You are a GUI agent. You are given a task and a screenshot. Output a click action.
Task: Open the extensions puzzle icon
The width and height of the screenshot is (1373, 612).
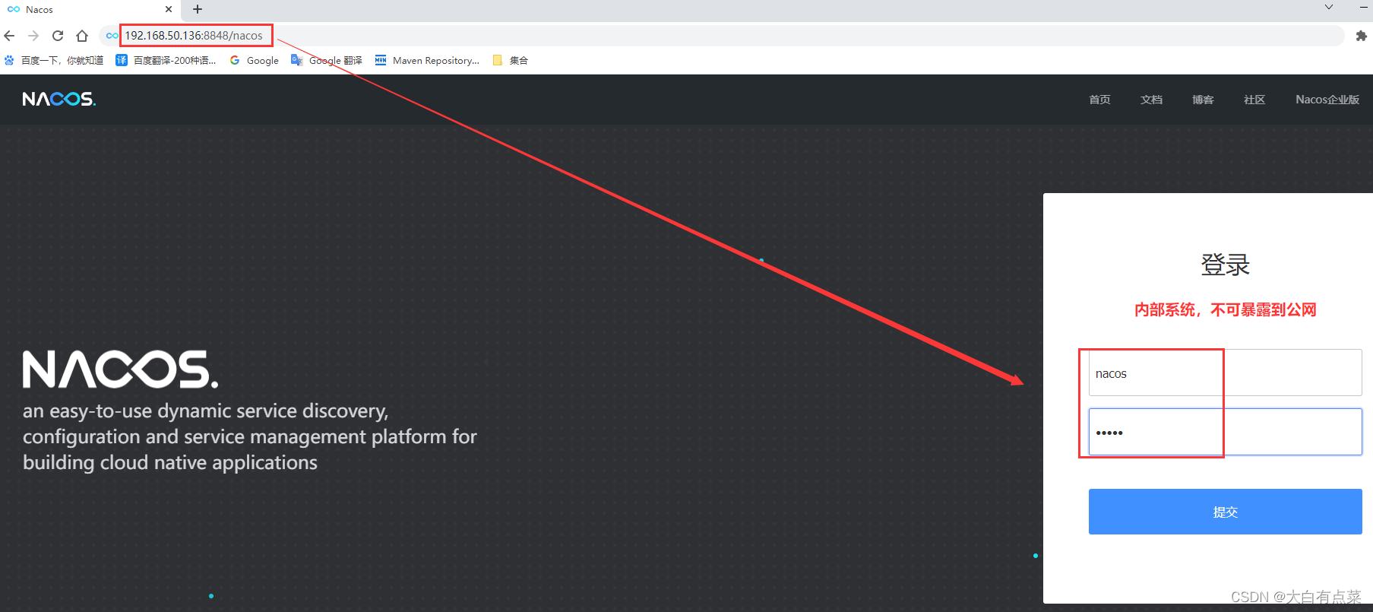tap(1361, 36)
